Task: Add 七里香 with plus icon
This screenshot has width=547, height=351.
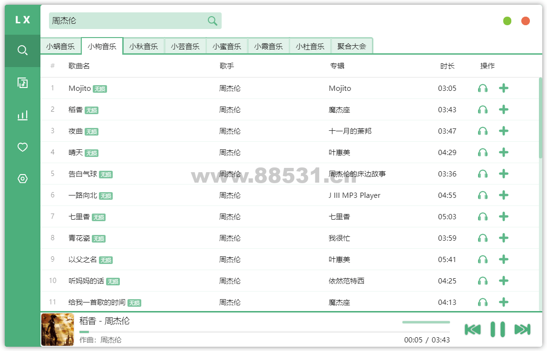Action: [503, 216]
